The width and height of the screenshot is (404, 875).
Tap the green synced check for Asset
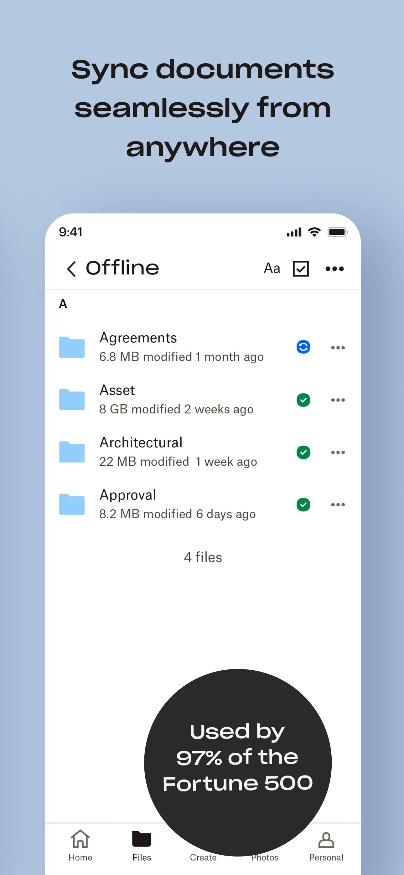pos(303,400)
